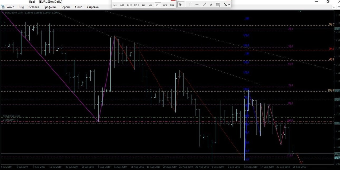The image size is (340, 170).
Task: Open the Справка menu
Action: 93,7
